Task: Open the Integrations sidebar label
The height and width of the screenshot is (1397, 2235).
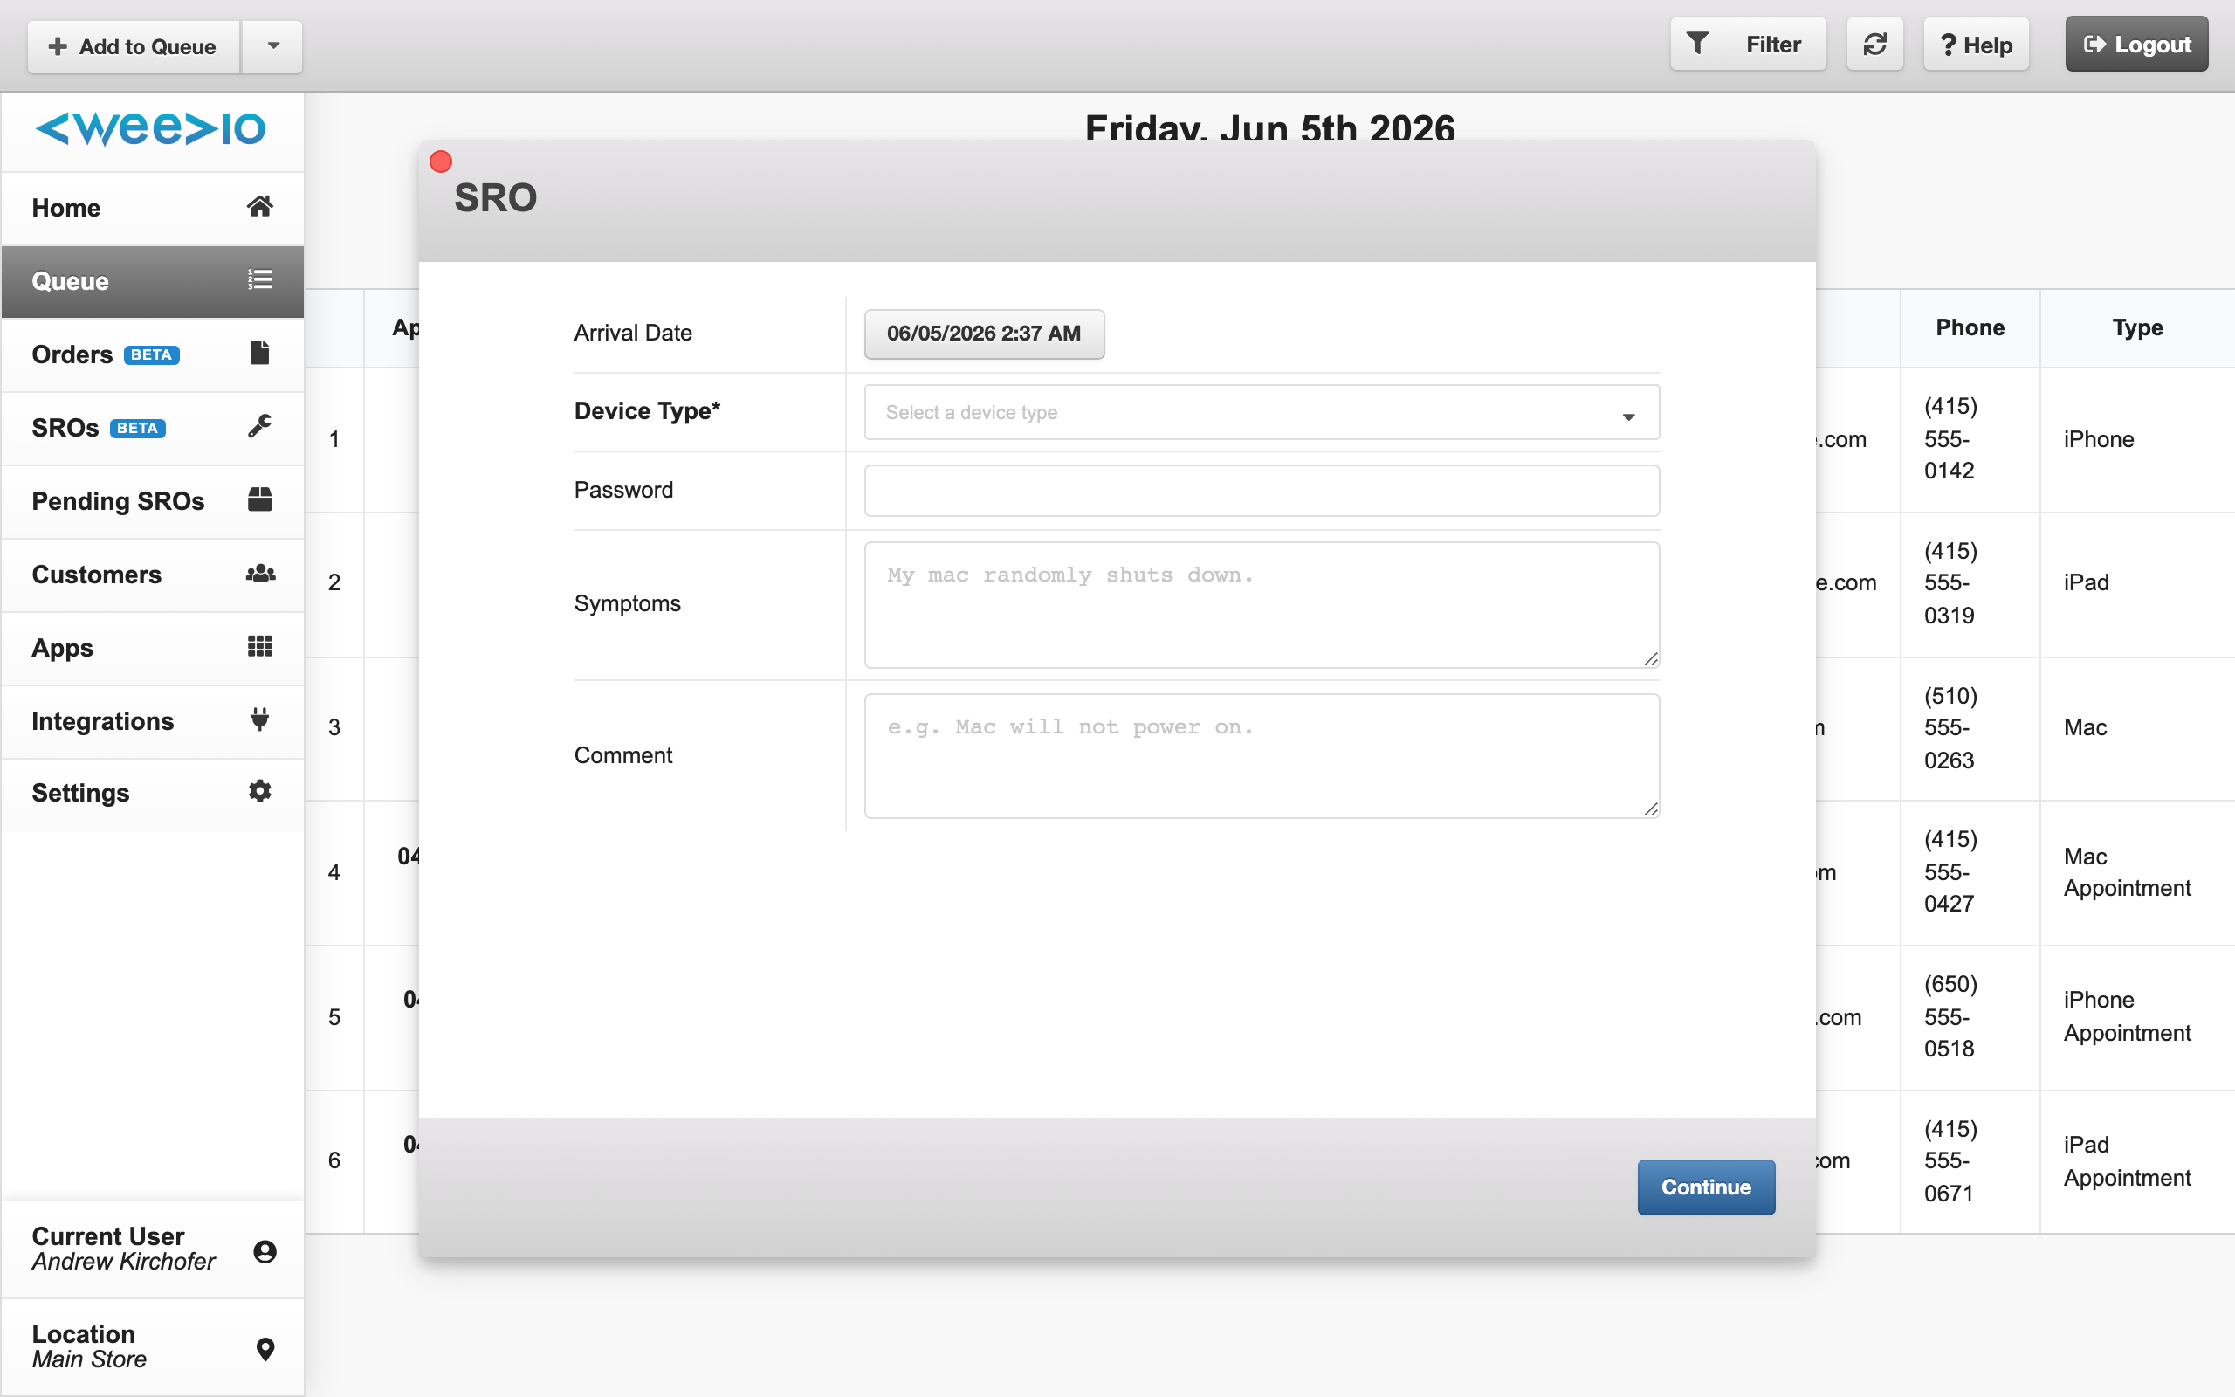Action: (102, 720)
